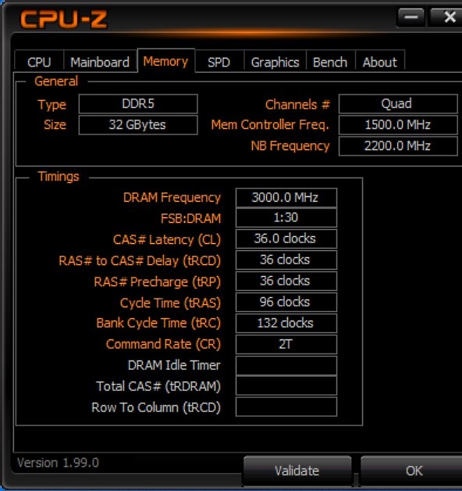Click the 'Channels #' label
Screen dimensions: 462x491
pos(297,104)
